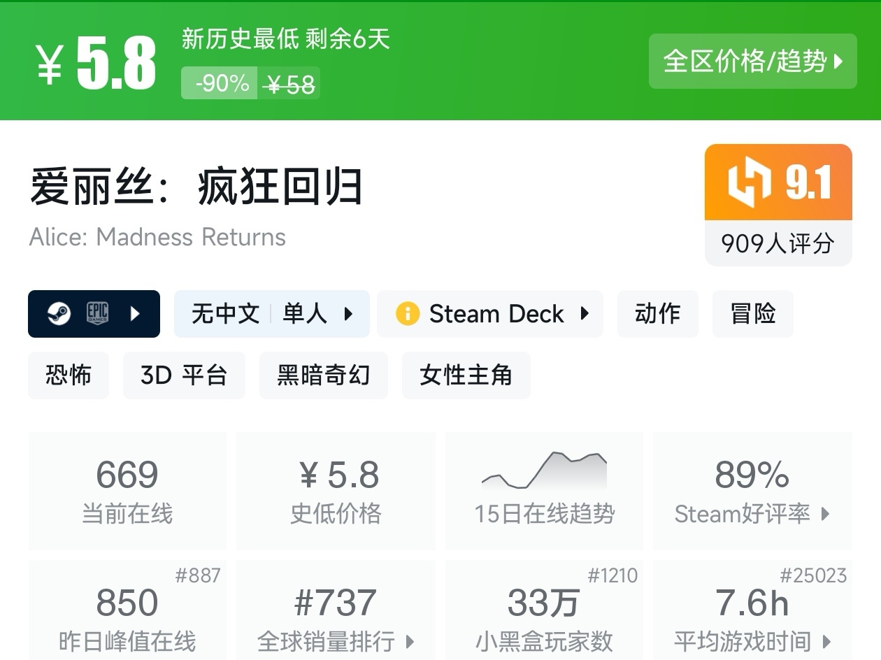
Task: Expand Steam Deck compatibility details
Action: click(585, 314)
